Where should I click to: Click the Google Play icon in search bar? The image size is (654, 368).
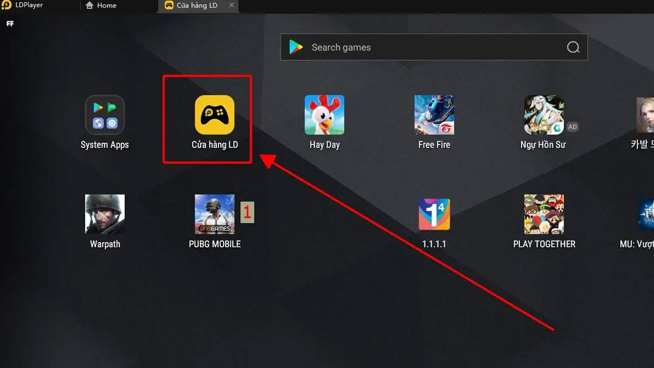point(296,47)
